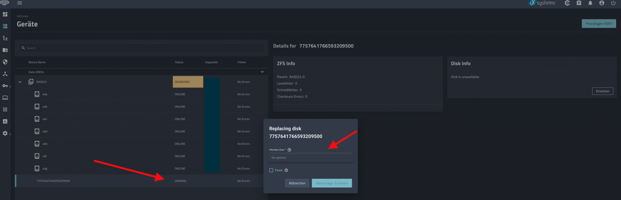Click the UNAVAIL status text
621x200 pixels.
[x=180, y=181]
